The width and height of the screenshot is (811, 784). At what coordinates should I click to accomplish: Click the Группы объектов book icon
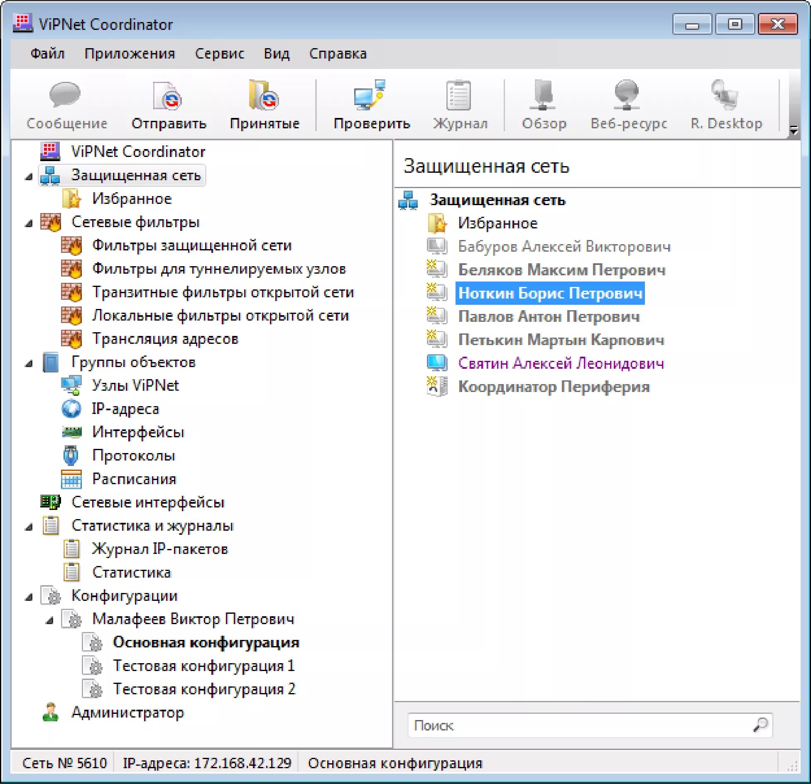[x=51, y=362]
